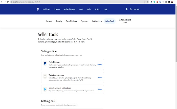
Task: Switch to the Data & Privacy tab
Action: pos(71,21)
